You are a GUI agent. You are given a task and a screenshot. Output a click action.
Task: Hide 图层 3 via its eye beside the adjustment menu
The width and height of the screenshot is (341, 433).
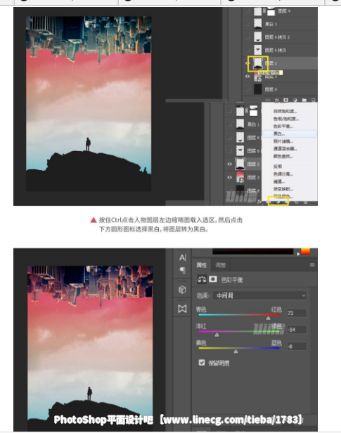pyautogui.click(x=229, y=177)
